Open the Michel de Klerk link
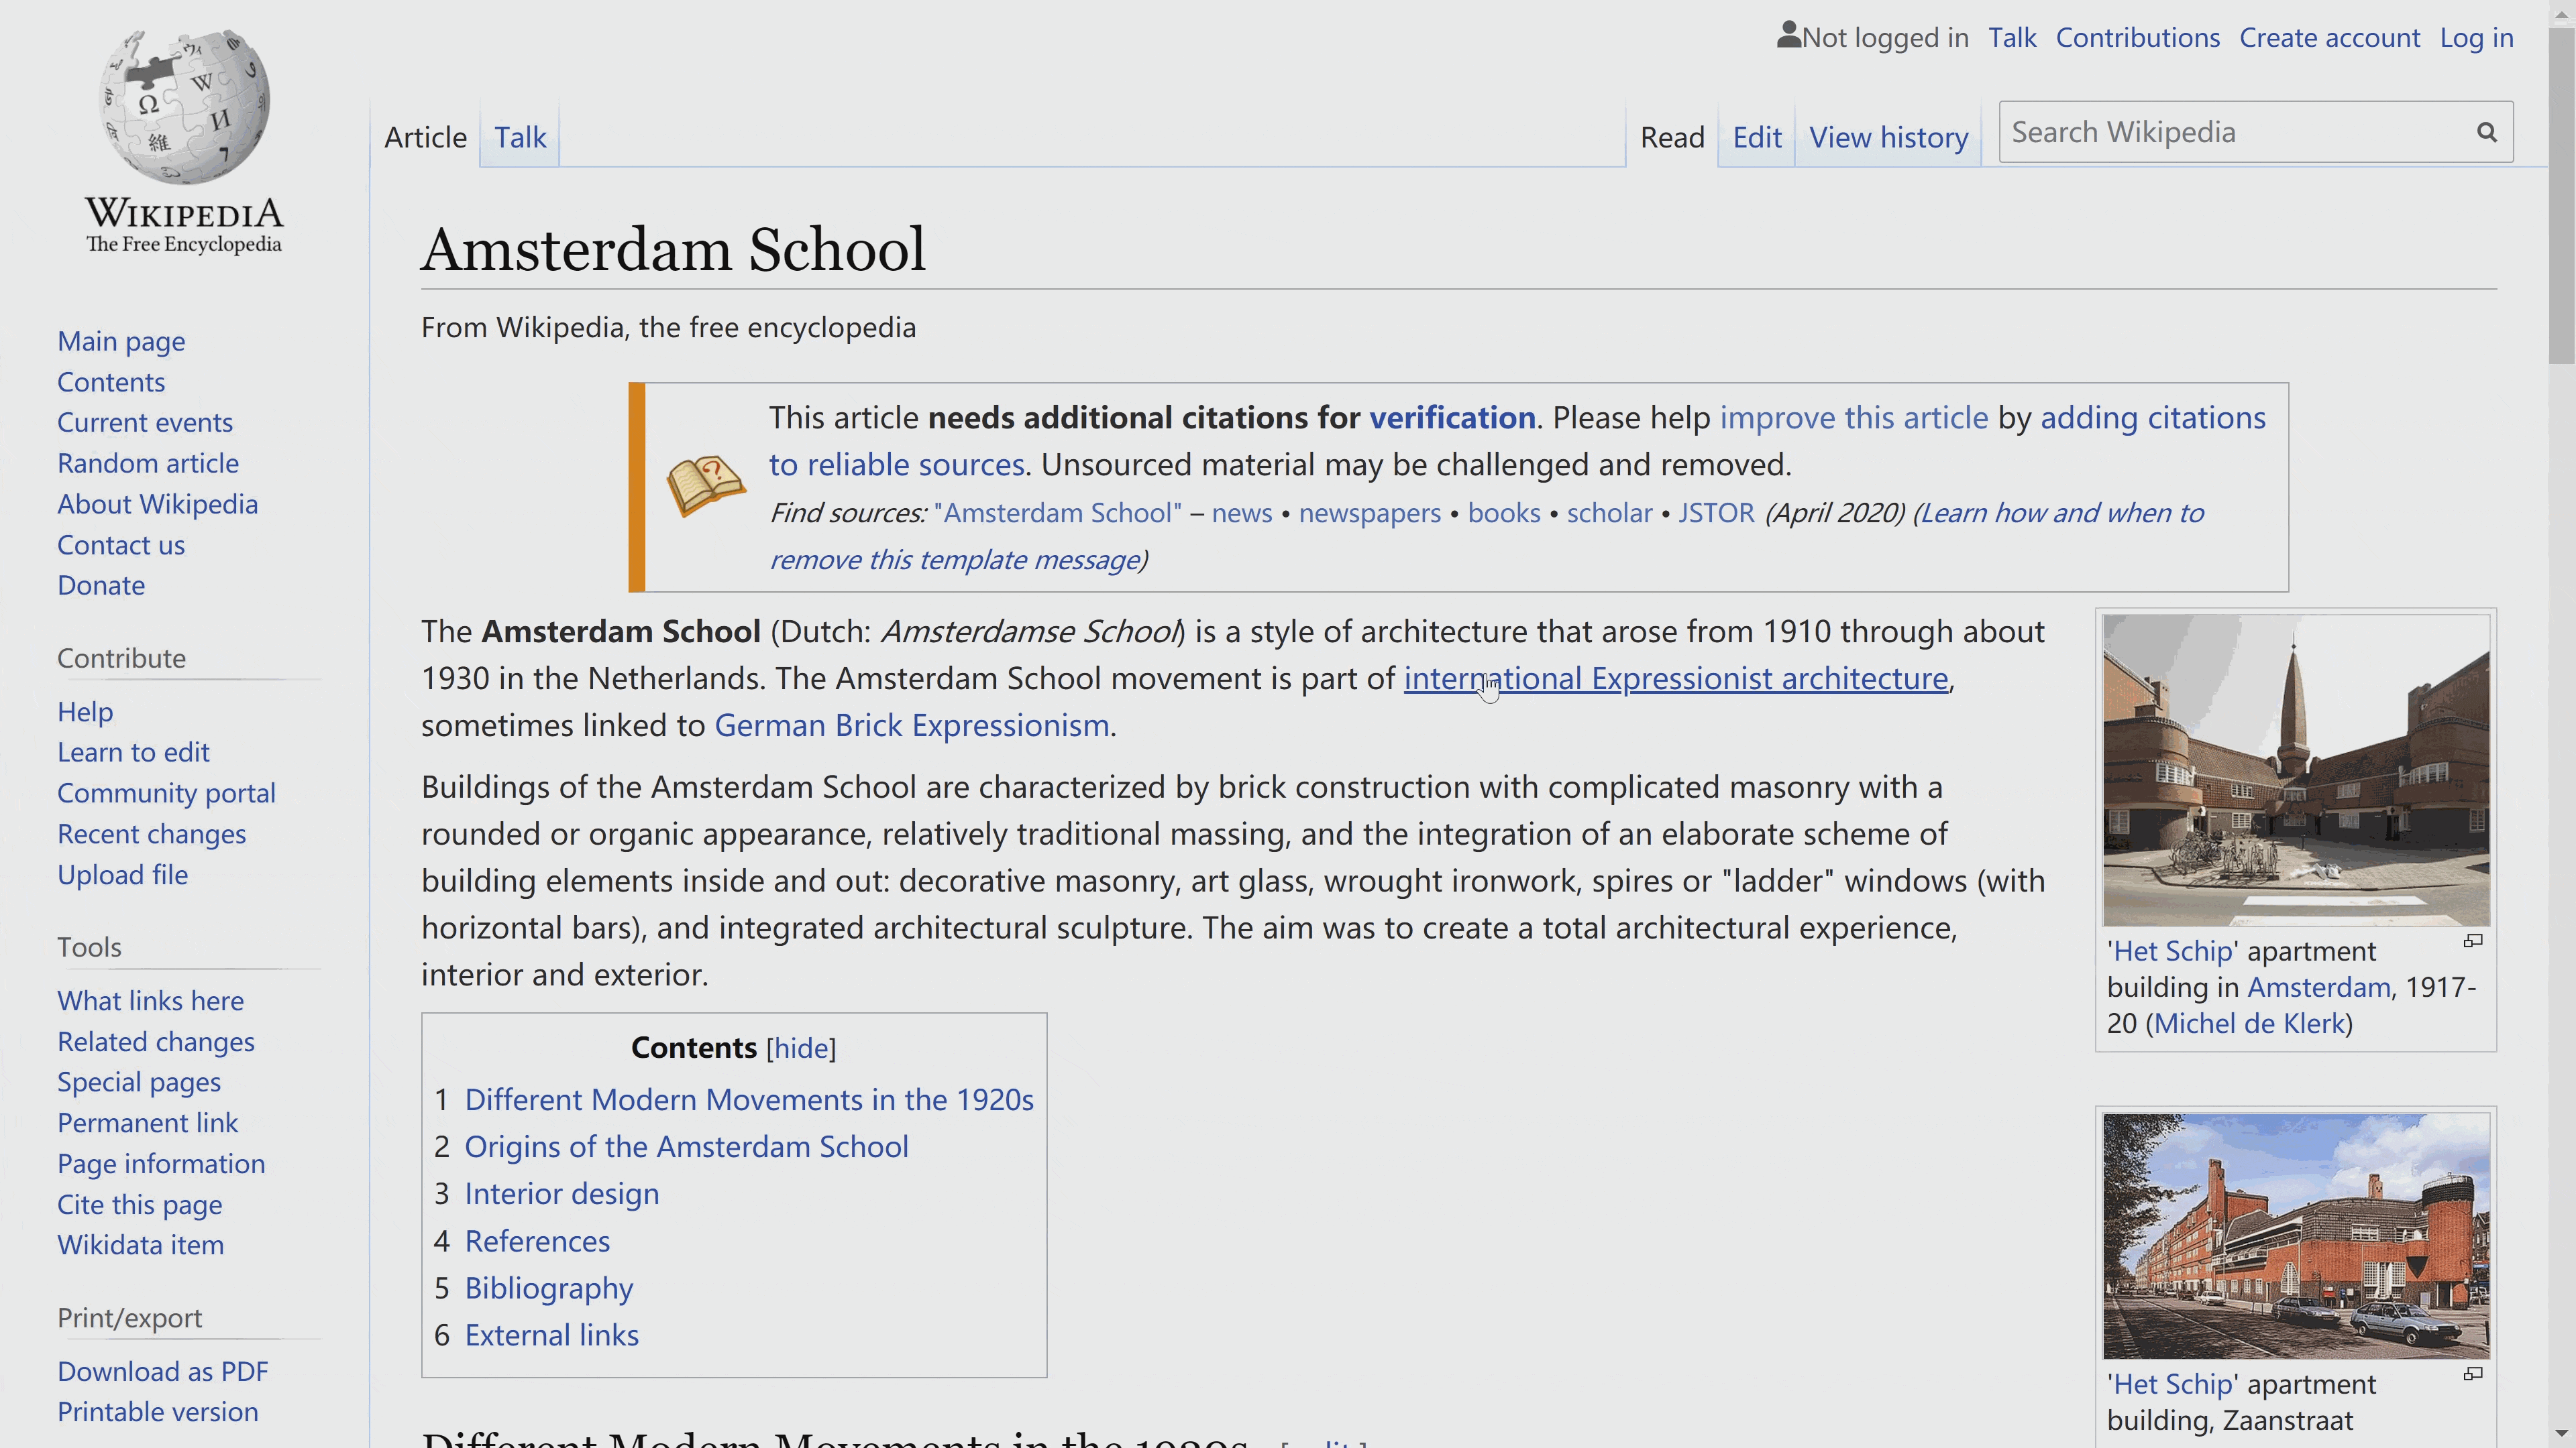Screen dimensions: 2576x1448 2249,1024
